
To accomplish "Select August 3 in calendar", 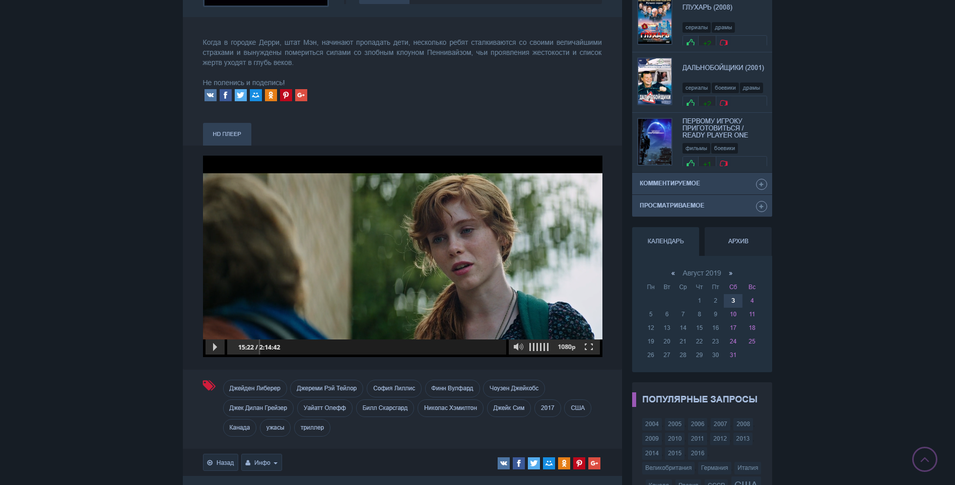I will [x=733, y=301].
